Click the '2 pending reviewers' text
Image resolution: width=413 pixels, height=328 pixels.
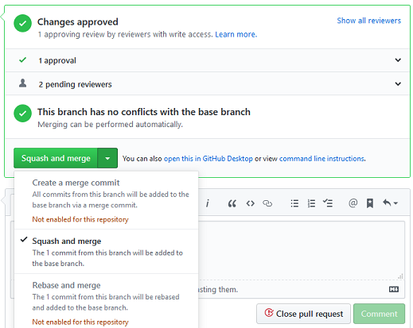pos(75,84)
